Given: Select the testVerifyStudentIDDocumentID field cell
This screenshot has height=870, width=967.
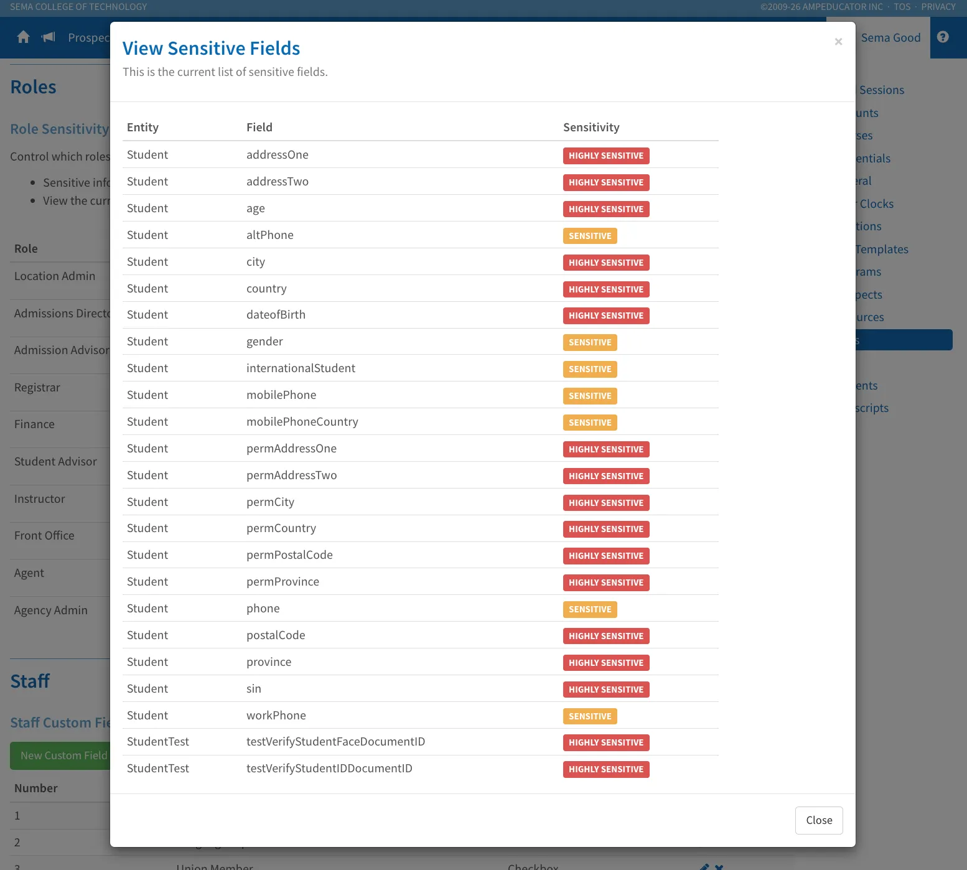Looking at the screenshot, I should (x=329, y=769).
